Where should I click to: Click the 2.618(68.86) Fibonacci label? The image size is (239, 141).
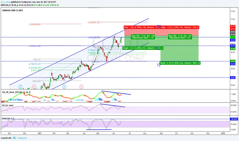(35, 24)
